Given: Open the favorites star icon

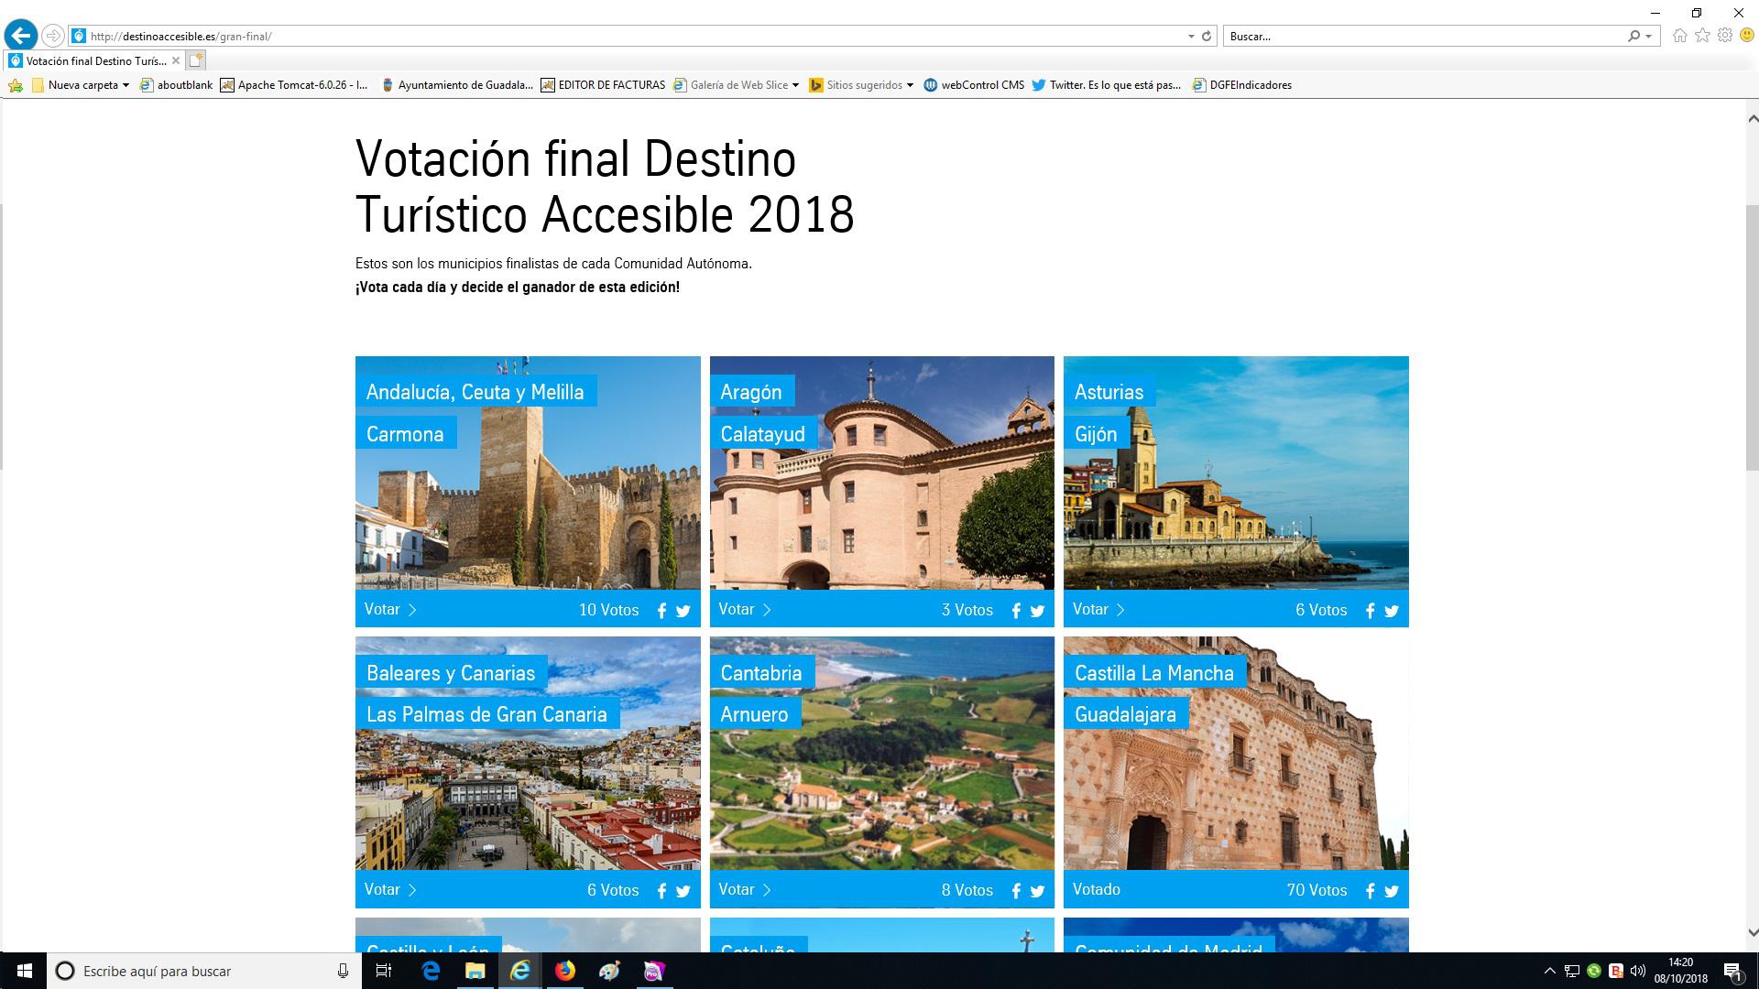Looking at the screenshot, I should (1702, 36).
